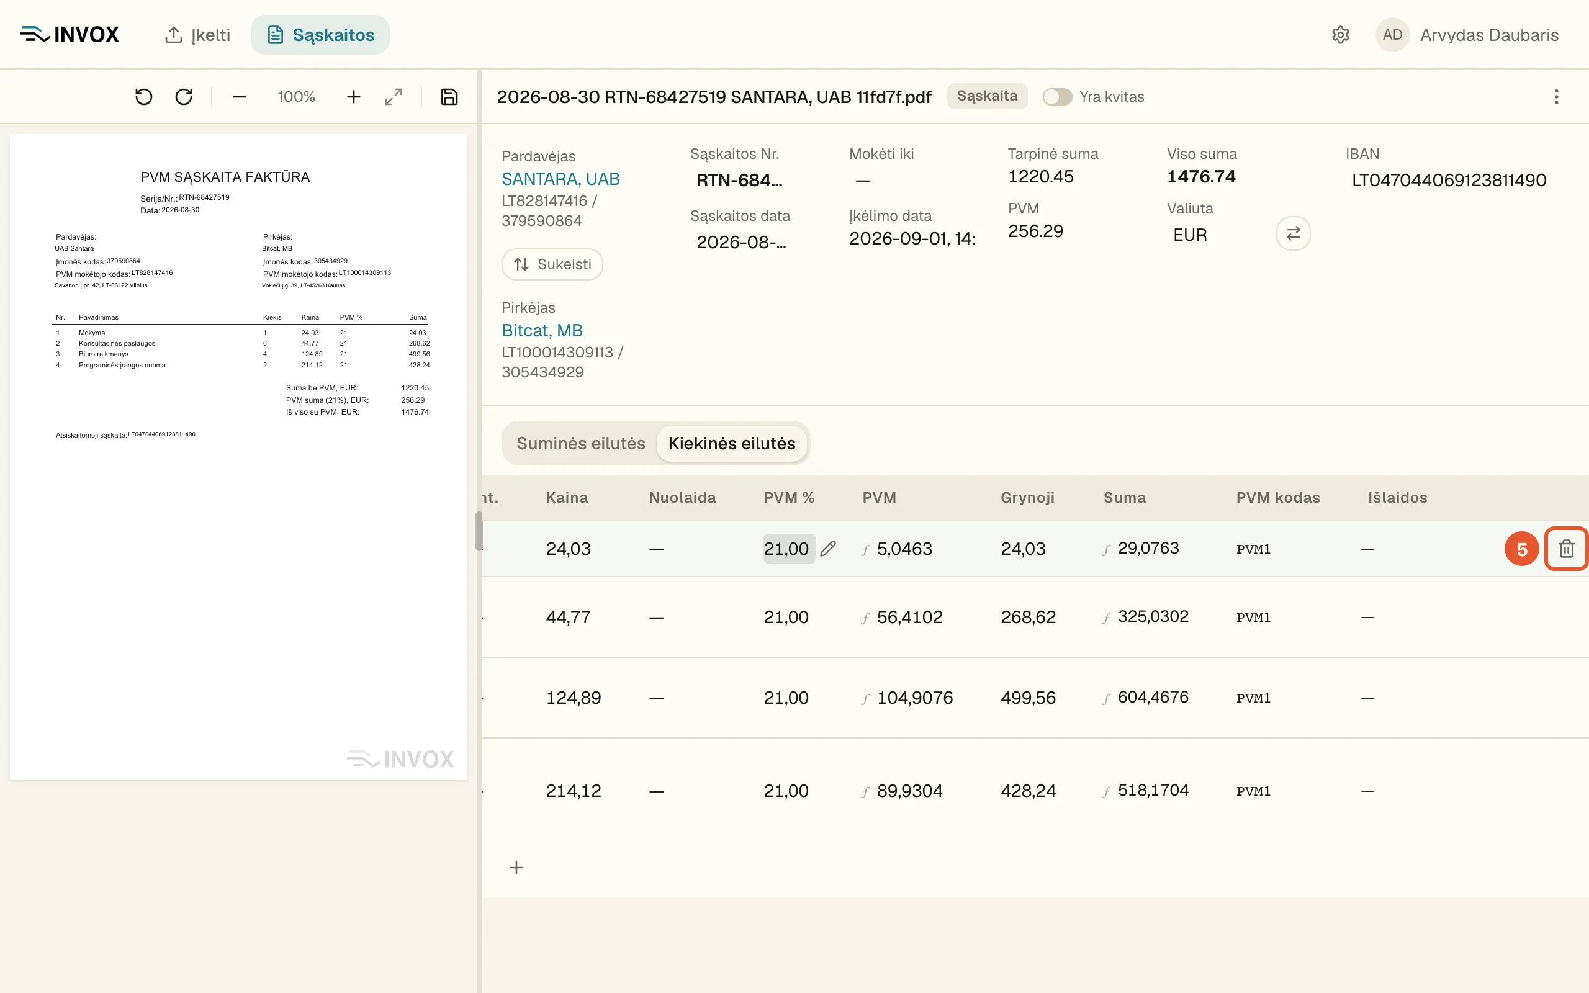The image size is (1589, 993).
Task: Click the Suma column header
Action: point(1124,498)
